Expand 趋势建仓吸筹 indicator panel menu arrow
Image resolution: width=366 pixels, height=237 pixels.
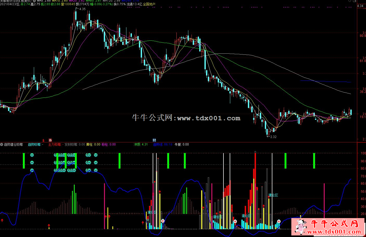click(x=2, y=144)
